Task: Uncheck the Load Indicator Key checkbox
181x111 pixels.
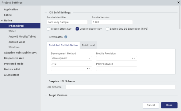Action: [x=77, y=29]
